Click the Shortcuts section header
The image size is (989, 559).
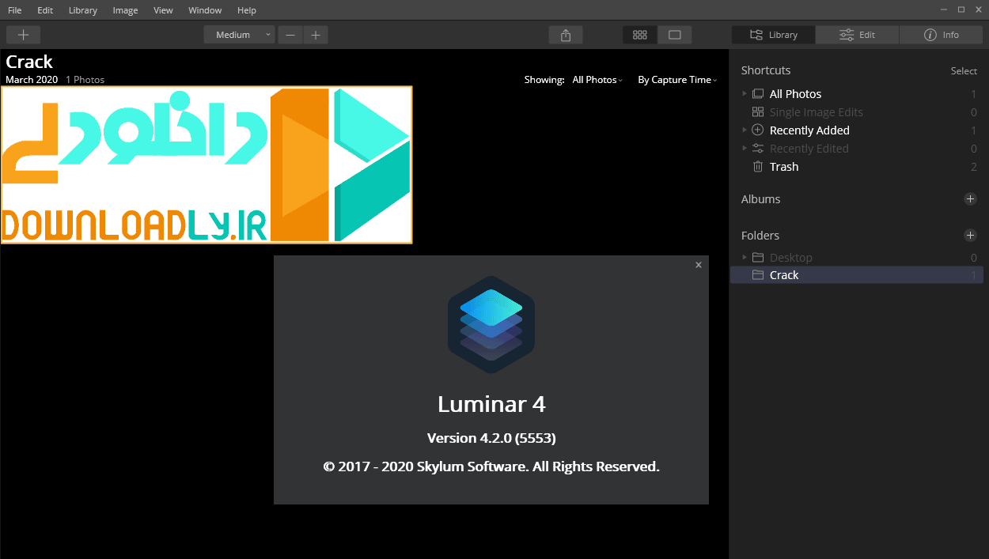(766, 70)
